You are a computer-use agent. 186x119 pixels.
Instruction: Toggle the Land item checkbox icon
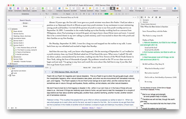tap(12, 73)
